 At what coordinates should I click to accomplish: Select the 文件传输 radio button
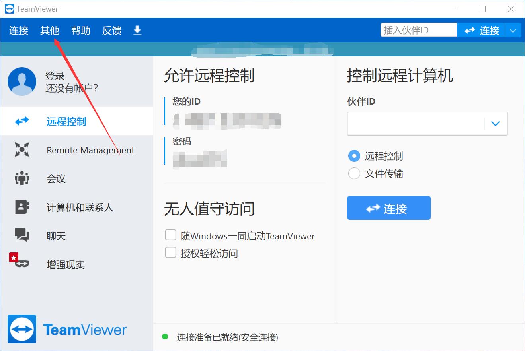(x=354, y=174)
